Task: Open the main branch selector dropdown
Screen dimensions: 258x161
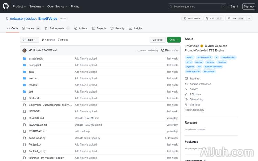Action: coord(28,40)
